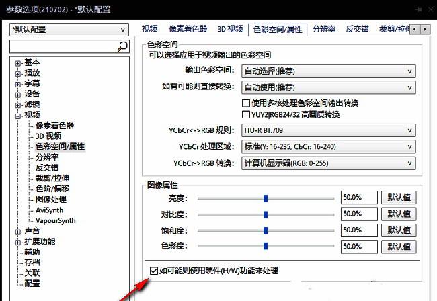This screenshot has height=301, width=437.
Task: Click the 对比度 slider handle
Action: (266, 214)
